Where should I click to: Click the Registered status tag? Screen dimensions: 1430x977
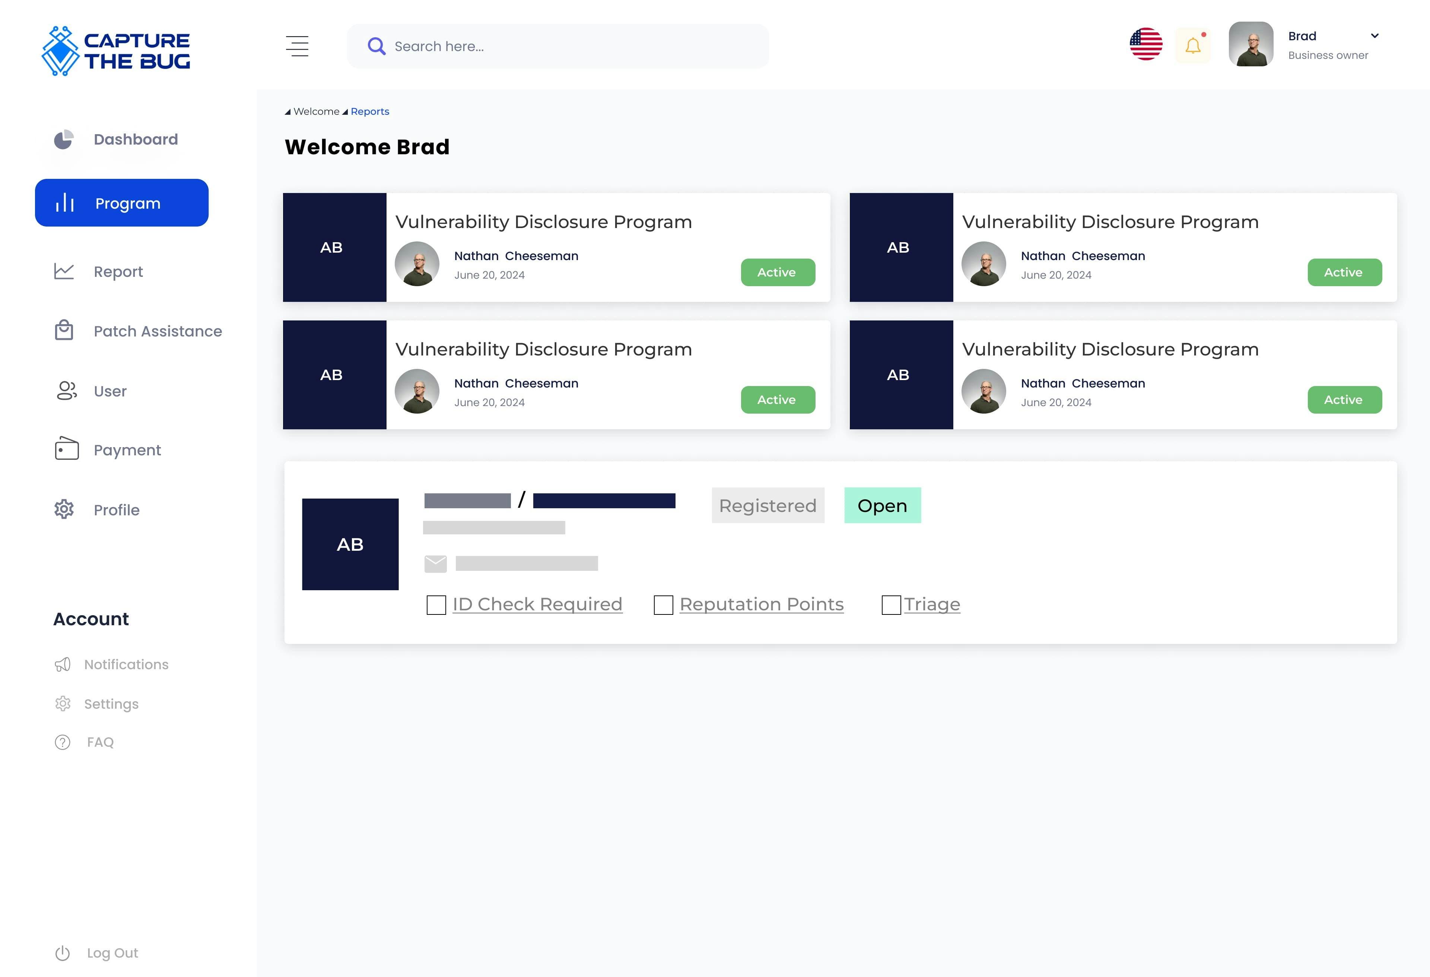click(x=768, y=505)
